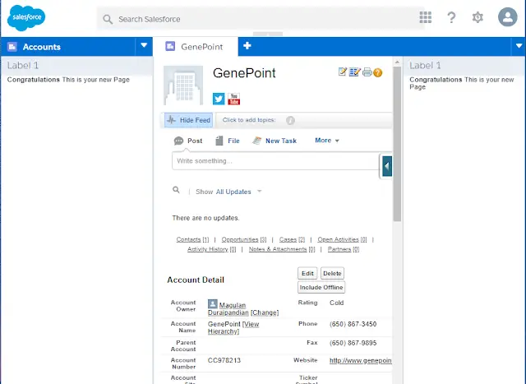Open help for this page orange icon
526x384 pixels.
coord(378,72)
